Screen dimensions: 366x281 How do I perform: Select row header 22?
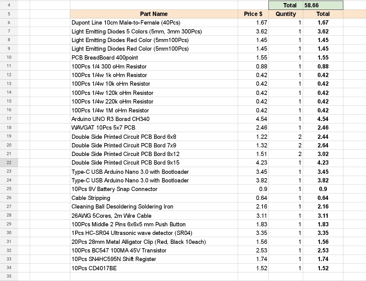coord(9,163)
